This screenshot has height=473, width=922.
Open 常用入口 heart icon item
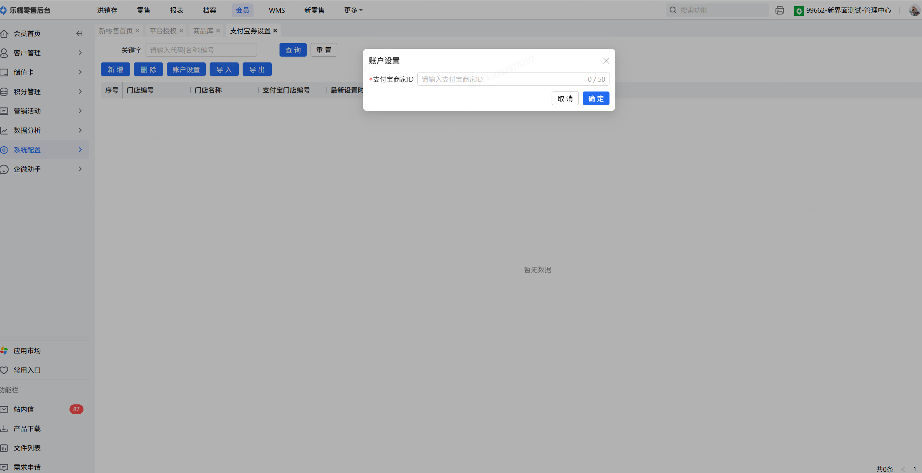tap(4, 370)
